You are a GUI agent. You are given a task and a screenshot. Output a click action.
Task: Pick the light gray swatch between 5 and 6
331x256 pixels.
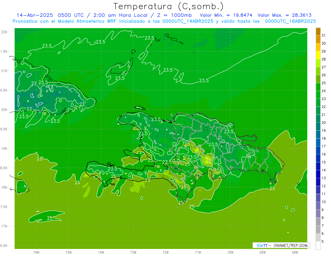(318, 237)
